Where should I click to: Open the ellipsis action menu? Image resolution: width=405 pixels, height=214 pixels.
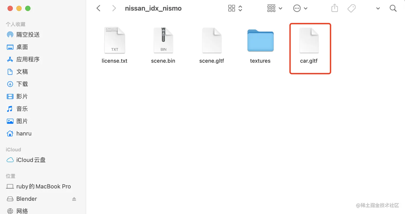point(300,8)
